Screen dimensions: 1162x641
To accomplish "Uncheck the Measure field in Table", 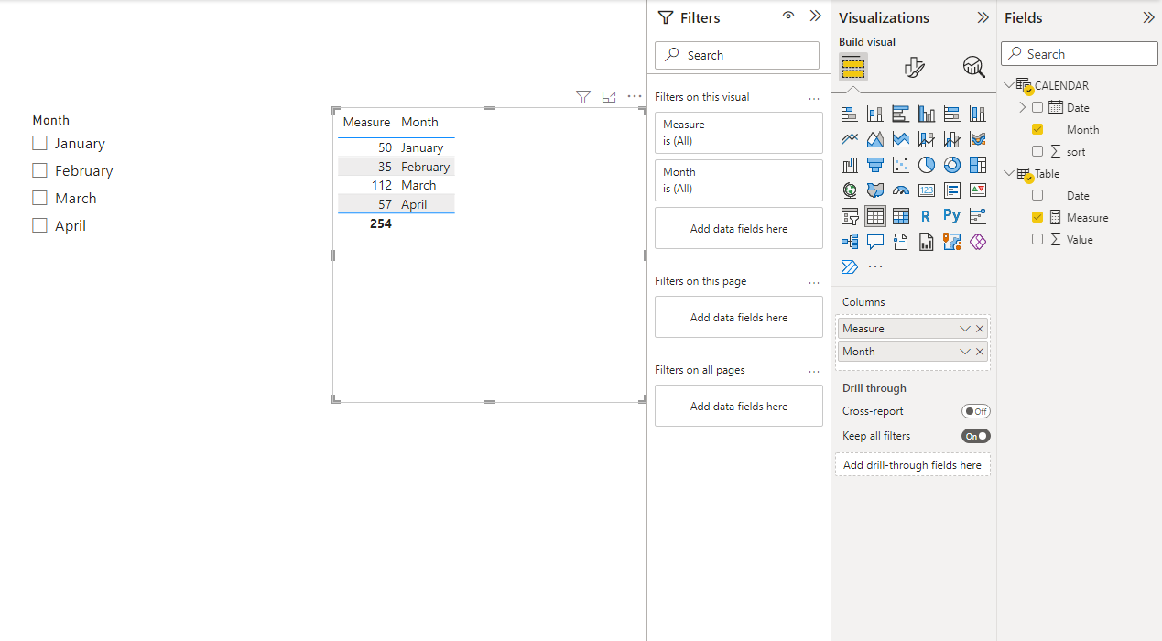I will [1037, 218].
